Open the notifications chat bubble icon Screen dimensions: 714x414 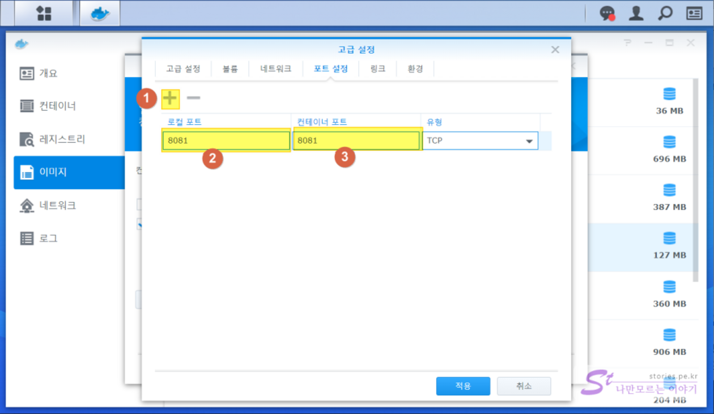pos(607,14)
